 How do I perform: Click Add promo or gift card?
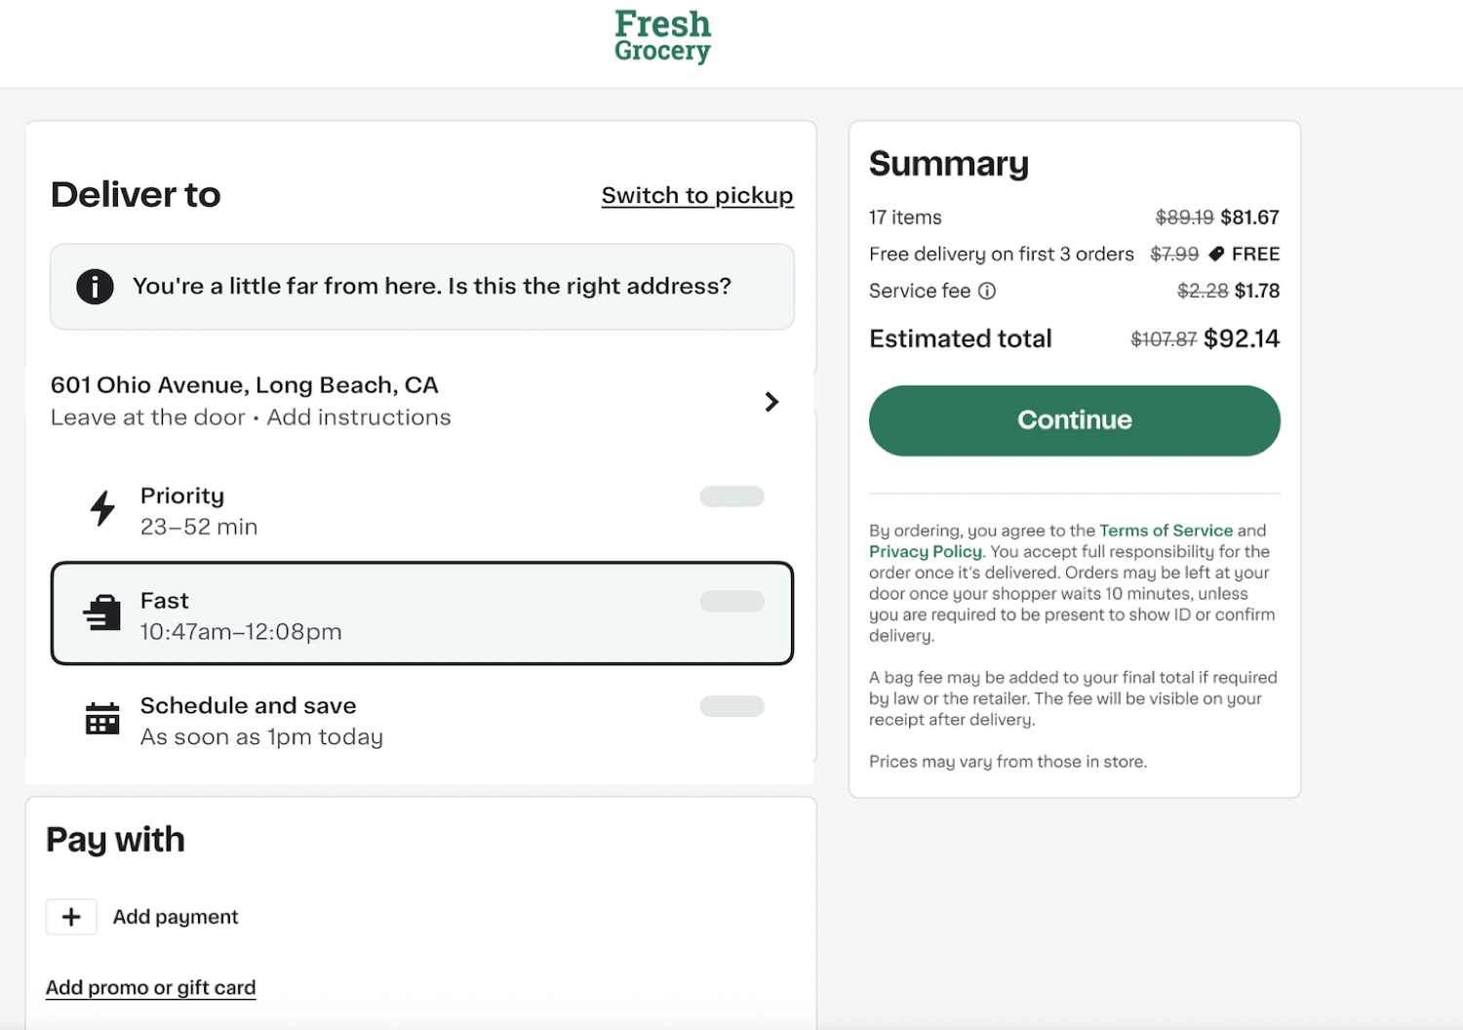150,987
